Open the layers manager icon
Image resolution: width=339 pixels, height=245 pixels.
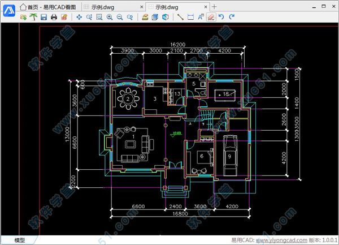tap(145, 18)
